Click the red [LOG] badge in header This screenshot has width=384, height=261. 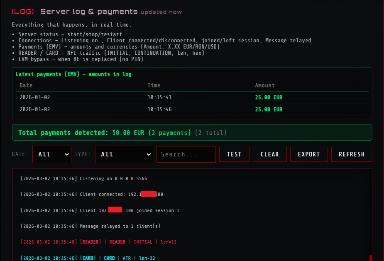(x=22, y=12)
